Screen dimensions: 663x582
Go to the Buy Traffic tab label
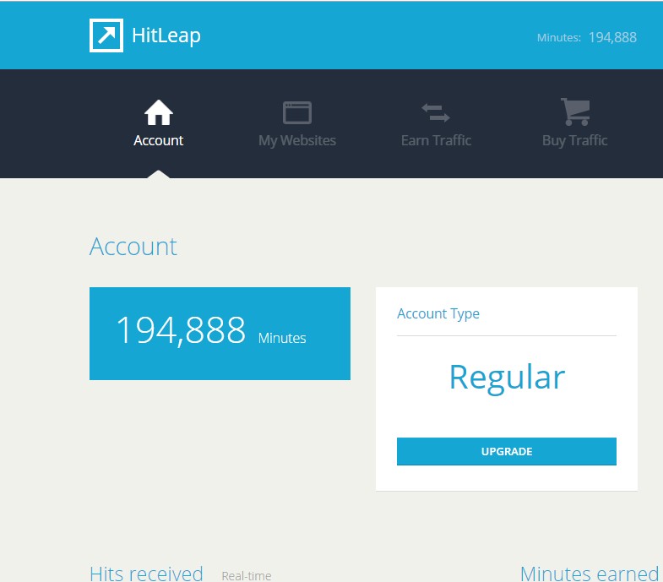tap(575, 141)
